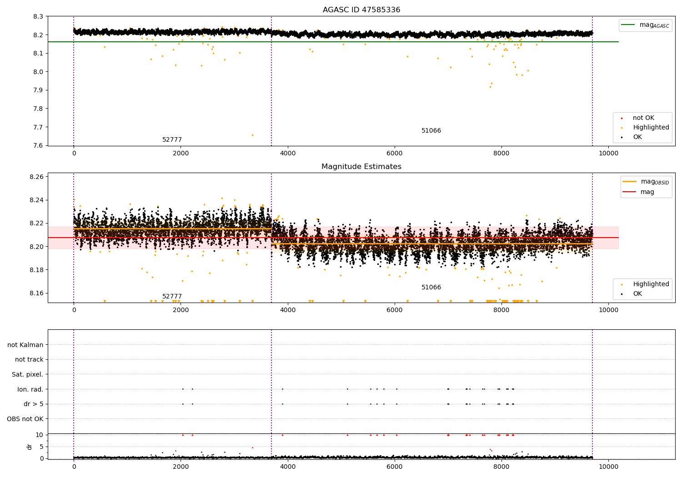Click x-axis tick 6000 on middle plot
682x477 pixels.
tap(395, 310)
